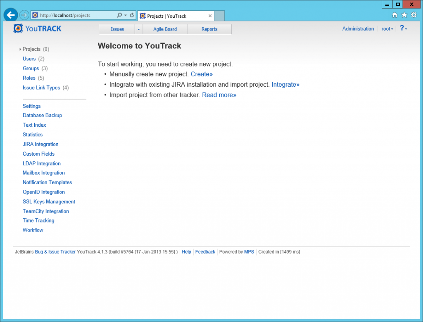The image size is (423, 322).
Task: Expand the Projects tree item
Action: (20, 49)
